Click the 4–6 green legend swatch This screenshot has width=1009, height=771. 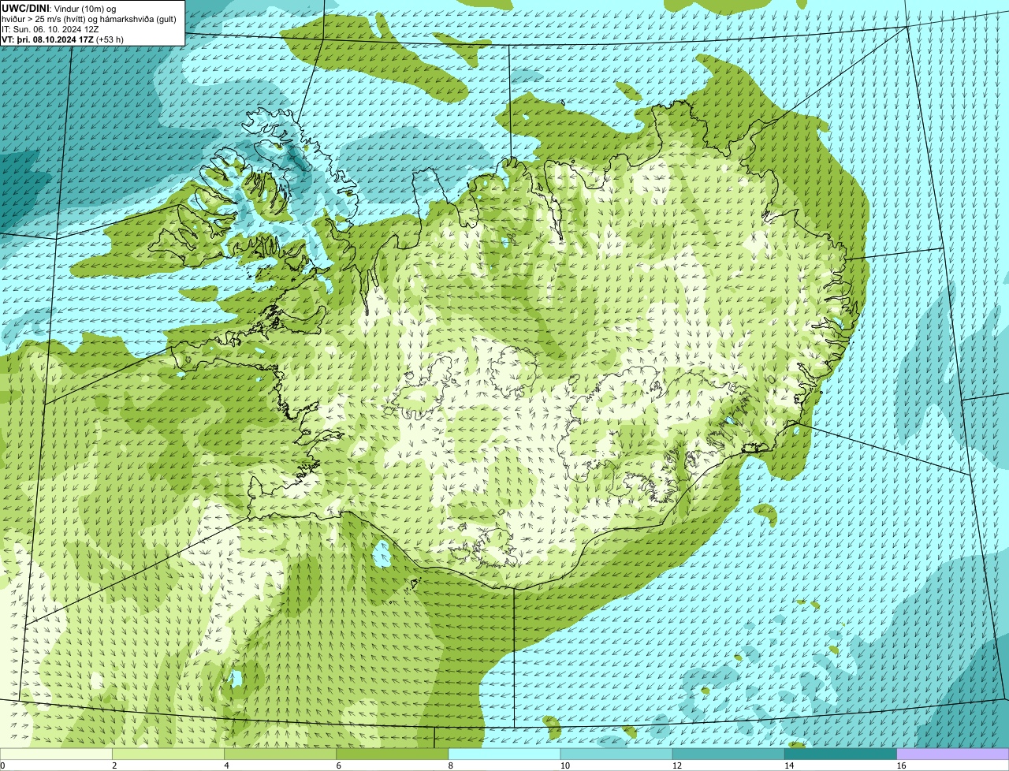(280, 754)
